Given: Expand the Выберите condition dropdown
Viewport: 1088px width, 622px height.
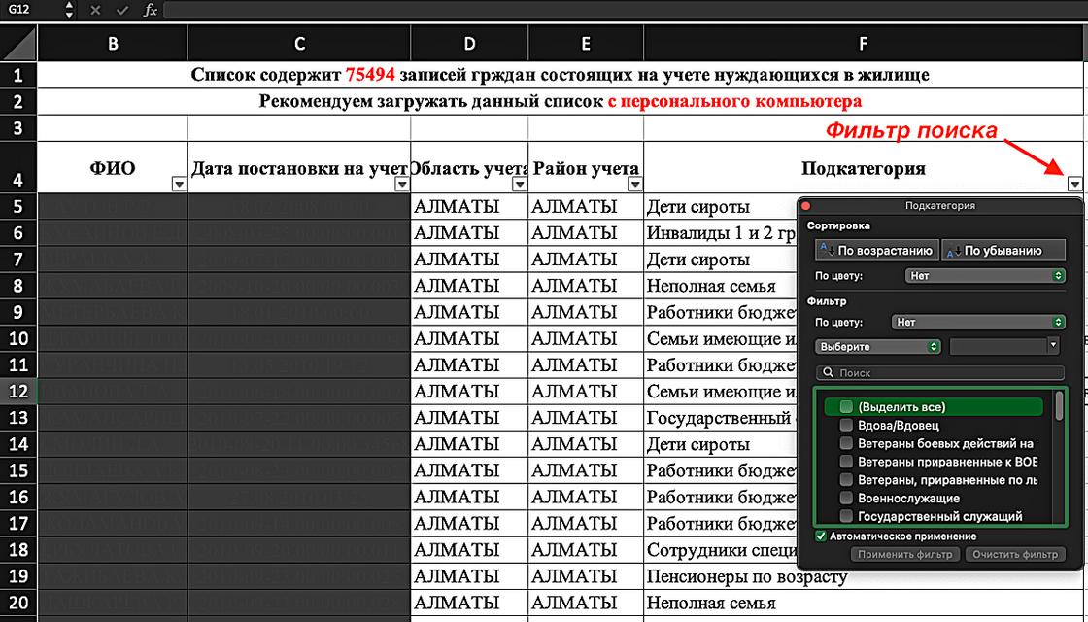Looking at the screenshot, I should (x=878, y=346).
